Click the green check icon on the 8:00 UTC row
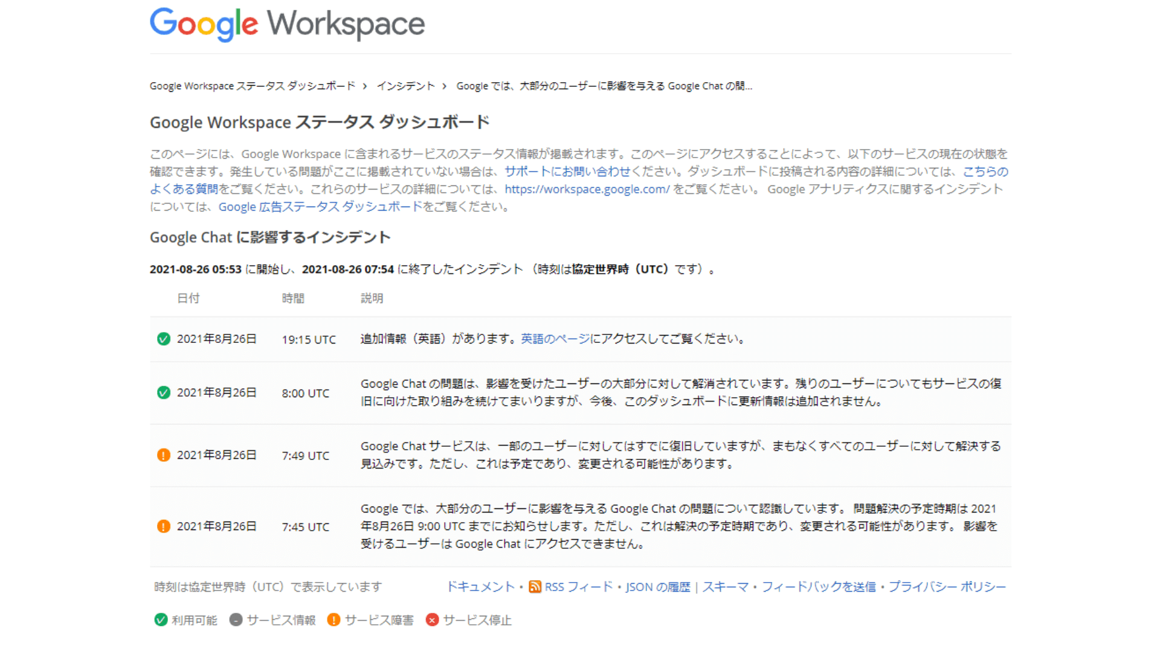Image resolution: width=1160 pixels, height=652 pixels. [x=163, y=392]
